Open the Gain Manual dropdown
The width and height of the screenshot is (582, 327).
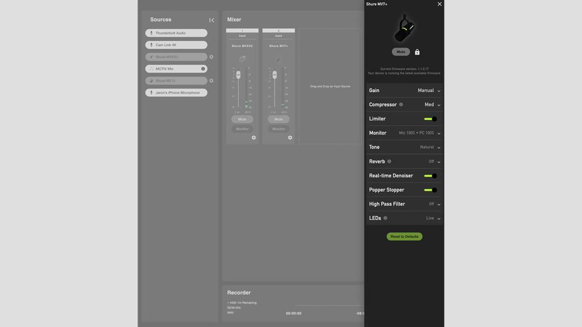(429, 90)
